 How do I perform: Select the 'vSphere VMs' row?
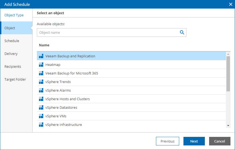131,116
